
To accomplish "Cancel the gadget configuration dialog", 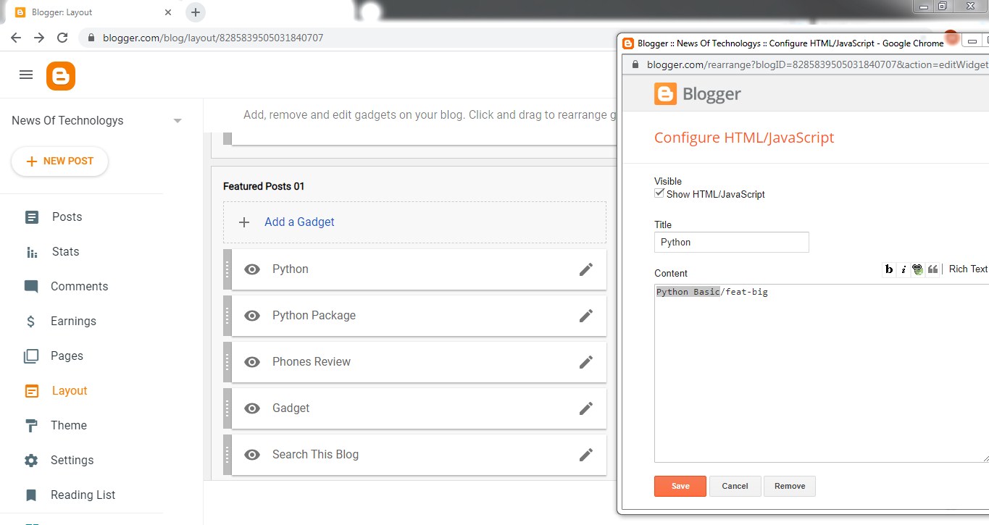I will [x=735, y=486].
